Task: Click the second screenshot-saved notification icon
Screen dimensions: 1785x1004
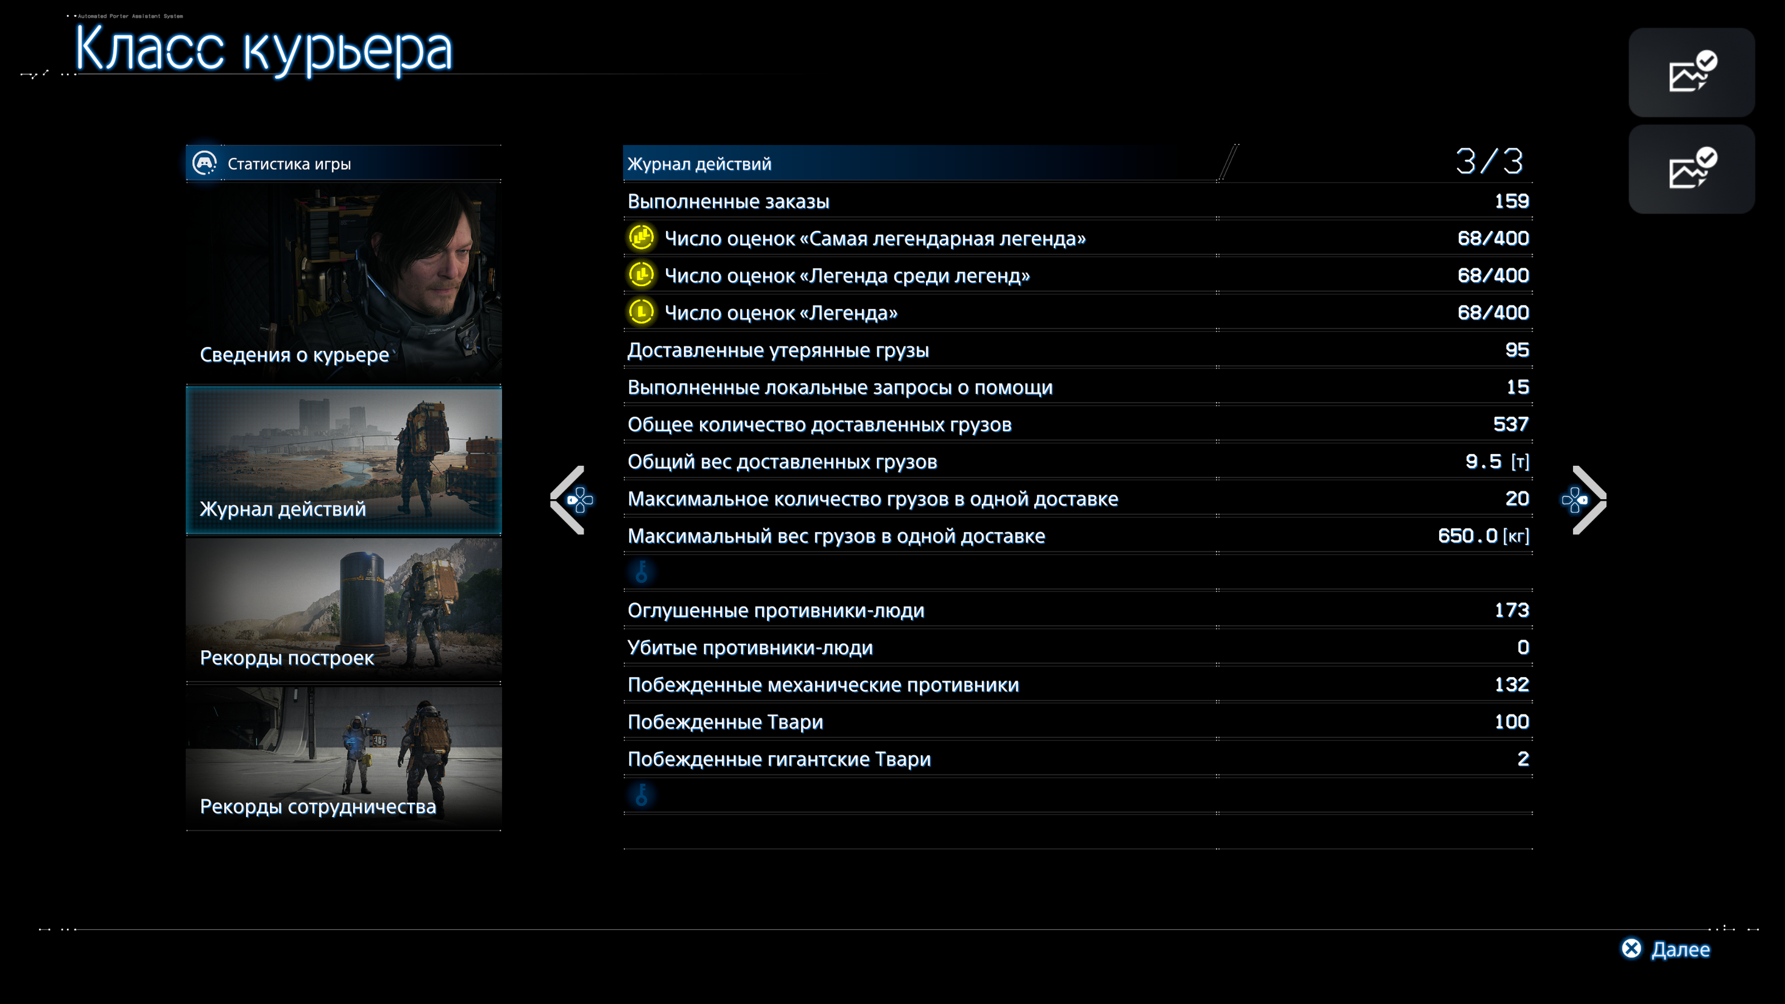Action: 1691,169
